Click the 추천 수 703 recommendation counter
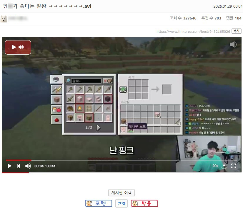The width and height of the screenshot is (243, 209). [211, 18]
